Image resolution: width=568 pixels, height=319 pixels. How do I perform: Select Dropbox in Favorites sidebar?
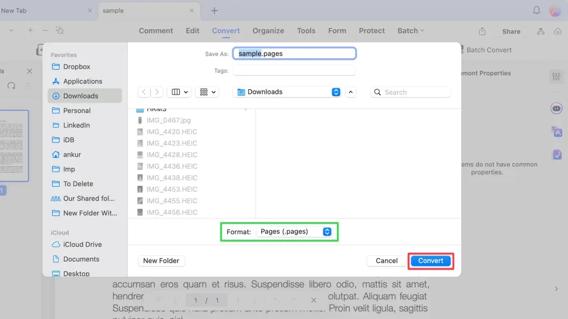85,67
